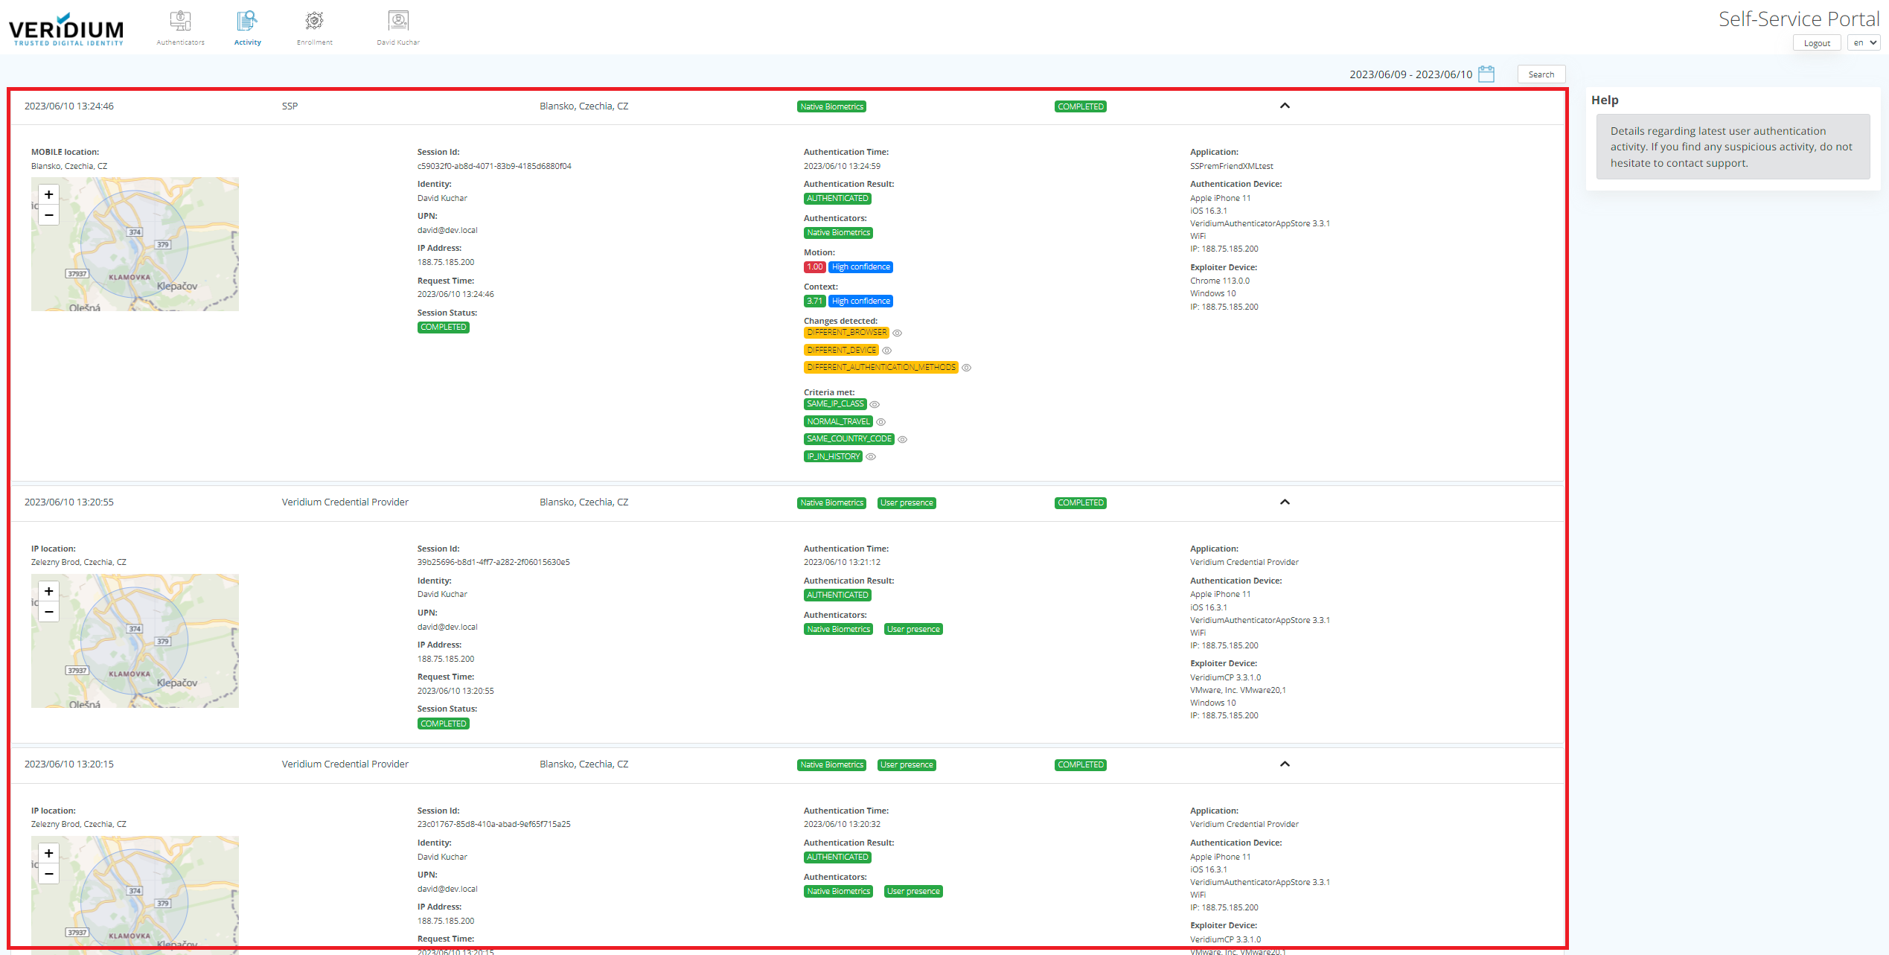The height and width of the screenshot is (955, 1889).
Task: Click the Logout button
Action: (x=1816, y=43)
